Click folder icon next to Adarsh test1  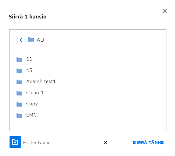coord(19,82)
